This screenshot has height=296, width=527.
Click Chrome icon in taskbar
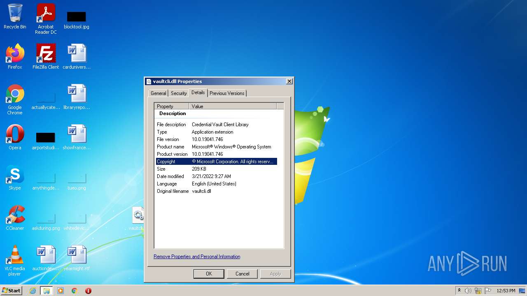75,291
